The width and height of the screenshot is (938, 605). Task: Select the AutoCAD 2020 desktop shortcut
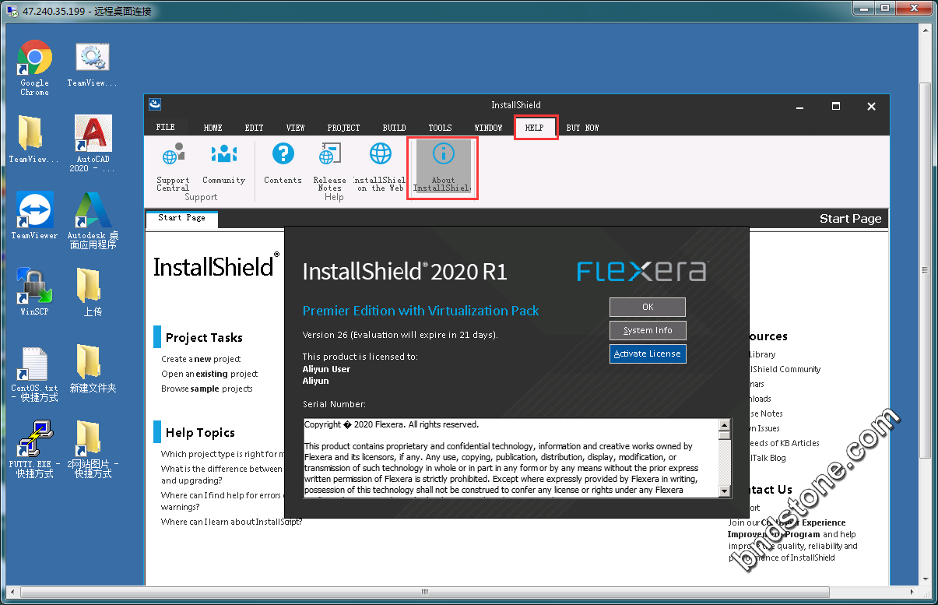pyautogui.click(x=93, y=142)
